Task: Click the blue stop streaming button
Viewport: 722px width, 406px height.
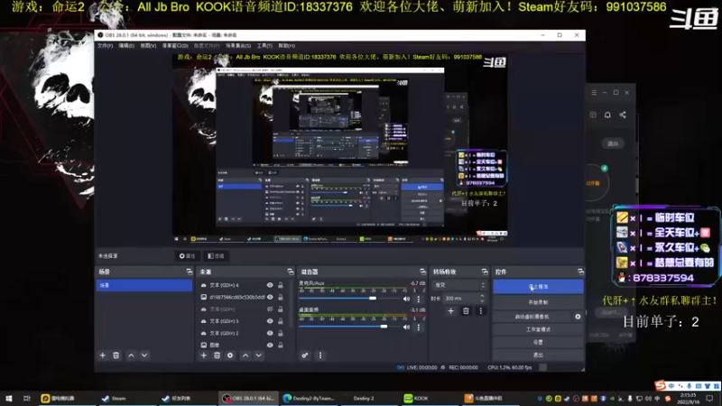Action: 538,287
